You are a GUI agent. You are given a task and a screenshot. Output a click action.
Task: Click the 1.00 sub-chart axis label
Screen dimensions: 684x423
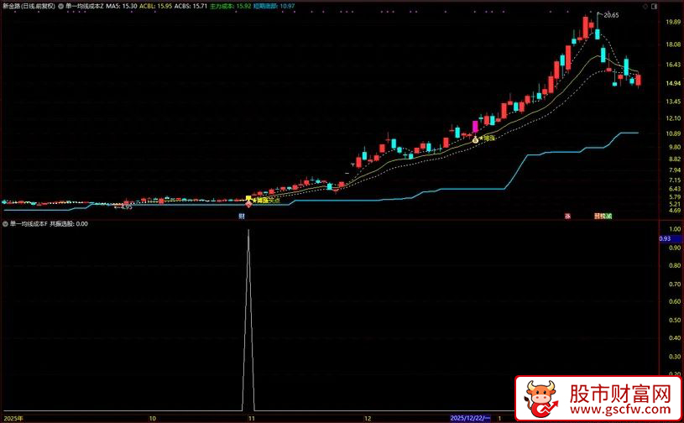tap(675, 229)
